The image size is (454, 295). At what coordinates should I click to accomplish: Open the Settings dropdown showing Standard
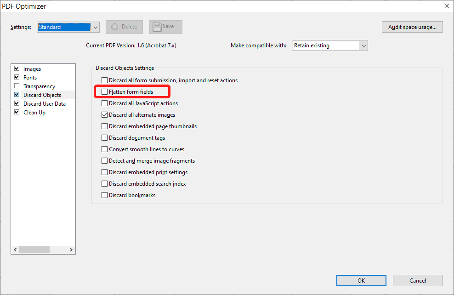[95, 27]
